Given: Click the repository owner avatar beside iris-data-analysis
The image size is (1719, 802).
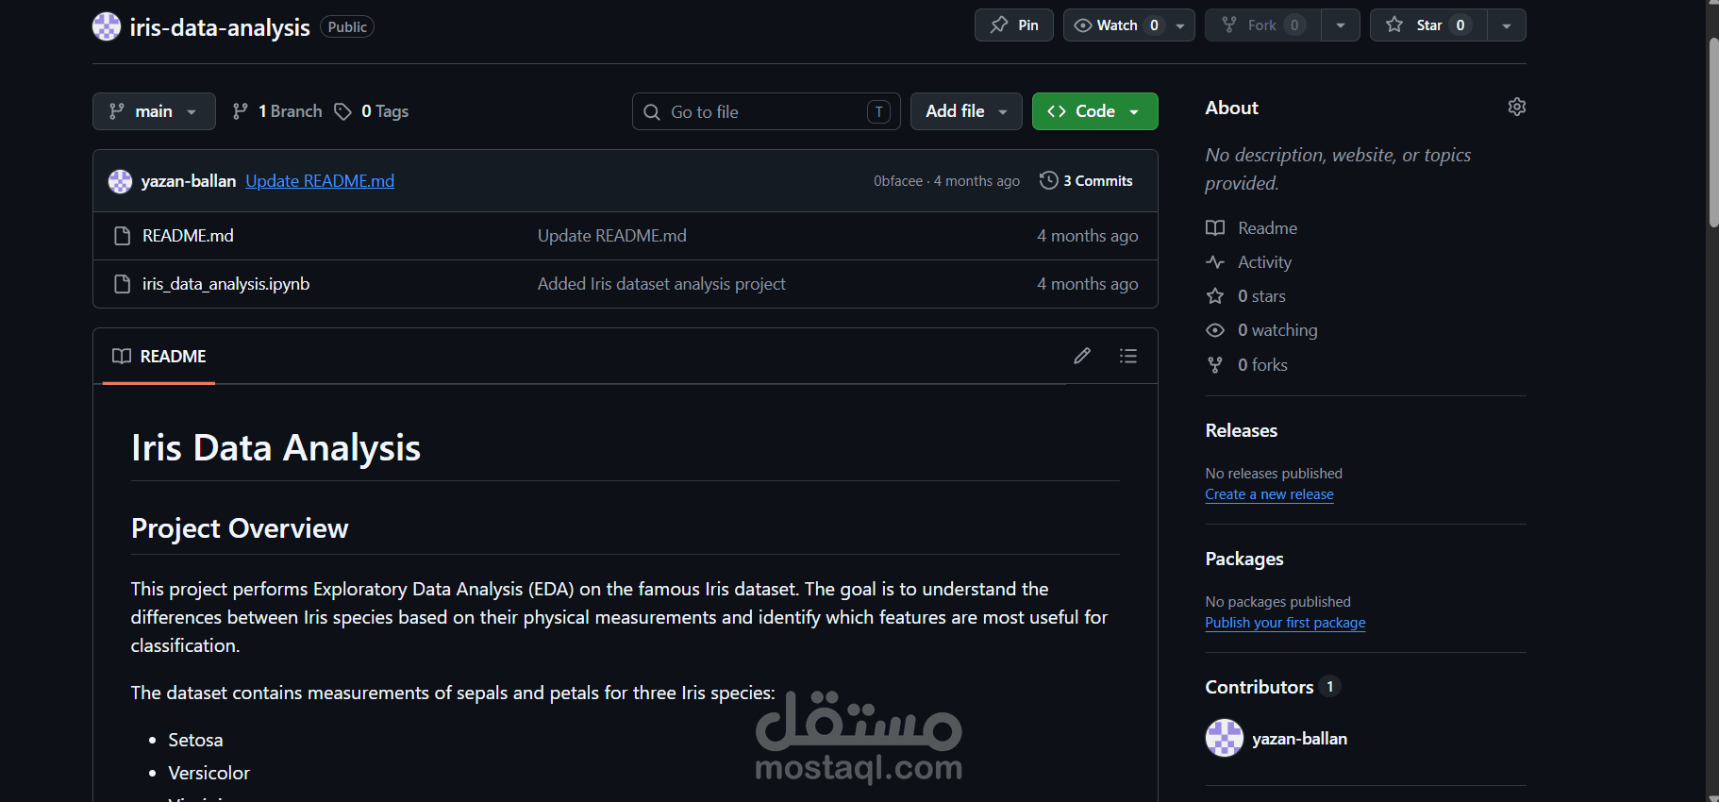Looking at the screenshot, I should tap(107, 26).
